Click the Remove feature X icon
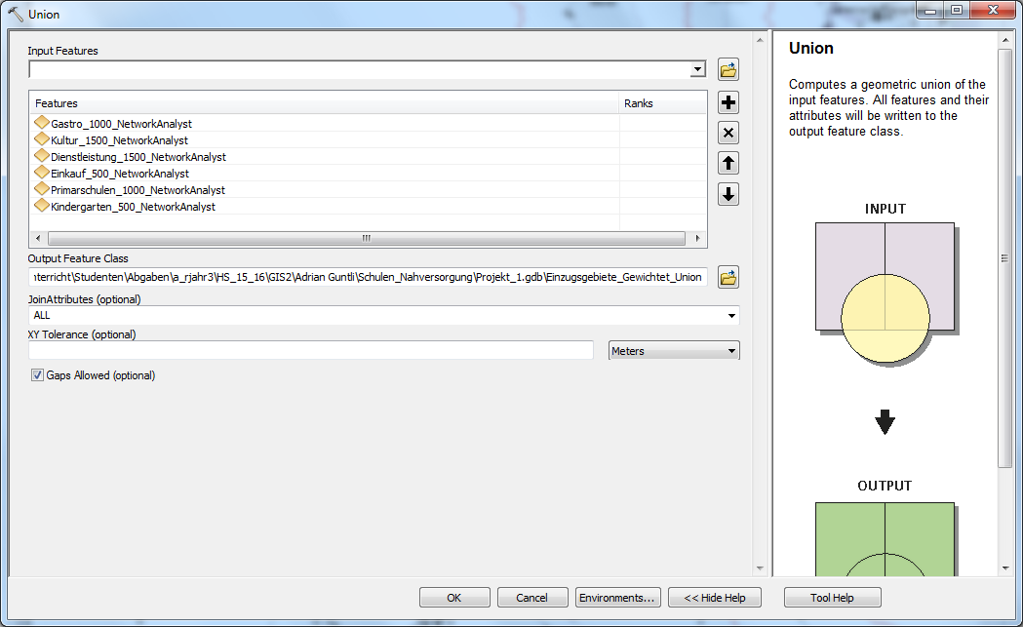 728,133
